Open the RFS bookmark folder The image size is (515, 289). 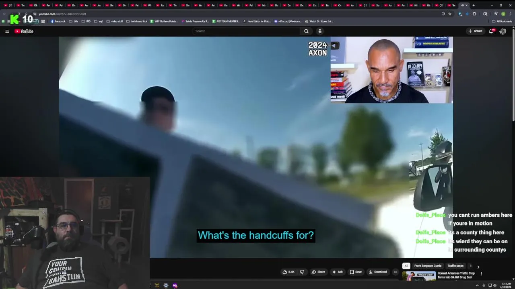(86, 21)
